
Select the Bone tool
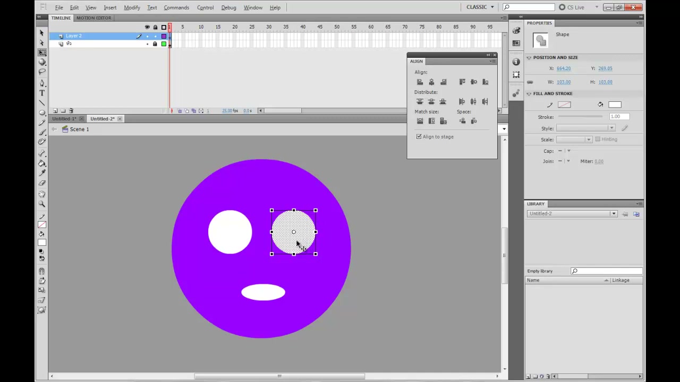[42, 153]
